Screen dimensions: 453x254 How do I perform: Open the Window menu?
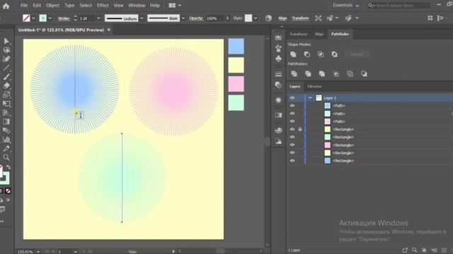point(137,5)
